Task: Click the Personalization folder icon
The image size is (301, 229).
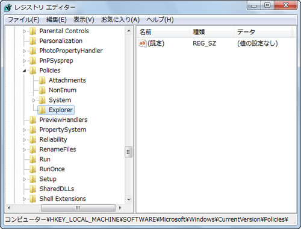Action: (x=33, y=41)
